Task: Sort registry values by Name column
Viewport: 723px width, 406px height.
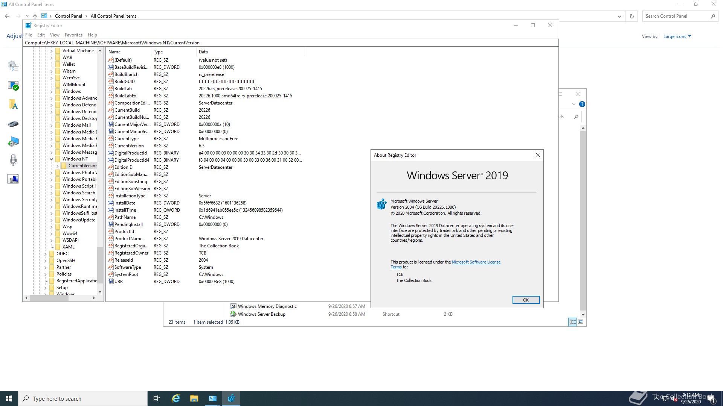Action: click(x=129, y=52)
